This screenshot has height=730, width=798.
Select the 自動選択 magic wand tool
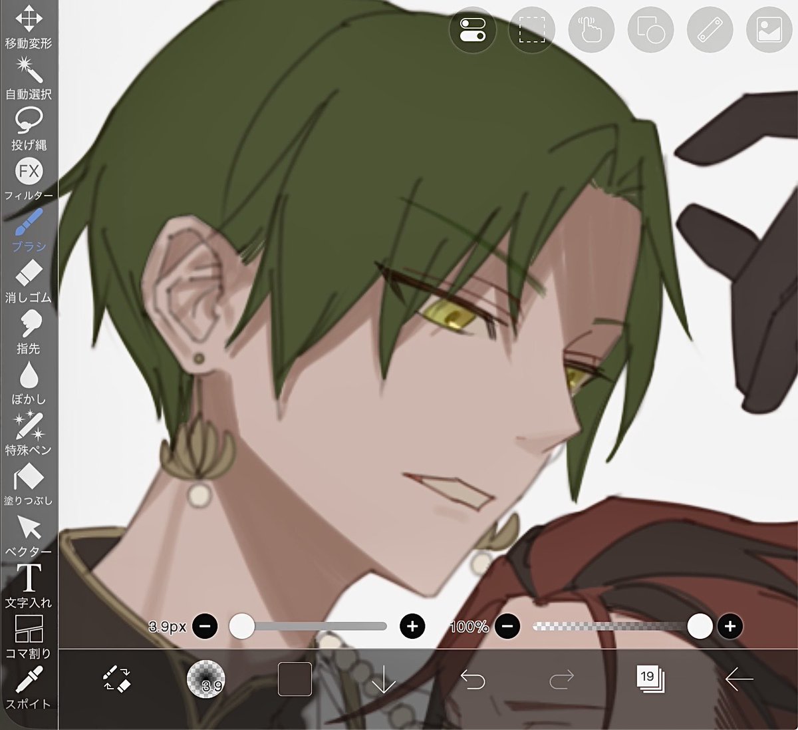click(x=29, y=78)
